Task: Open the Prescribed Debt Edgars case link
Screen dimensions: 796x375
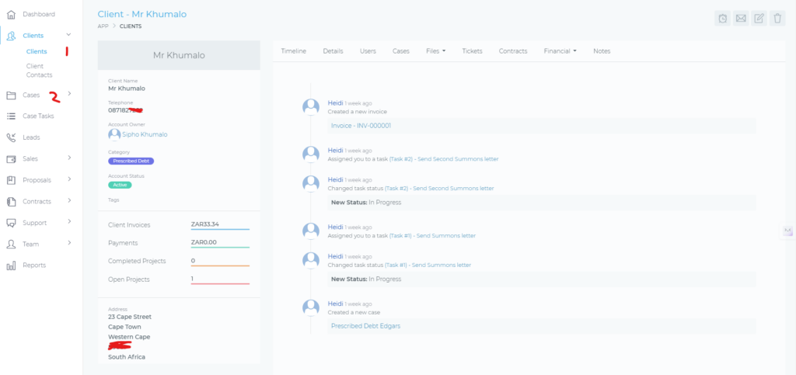Action: 365,326
